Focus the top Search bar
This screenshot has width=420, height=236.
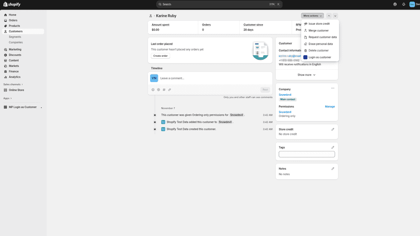(219, 4)
